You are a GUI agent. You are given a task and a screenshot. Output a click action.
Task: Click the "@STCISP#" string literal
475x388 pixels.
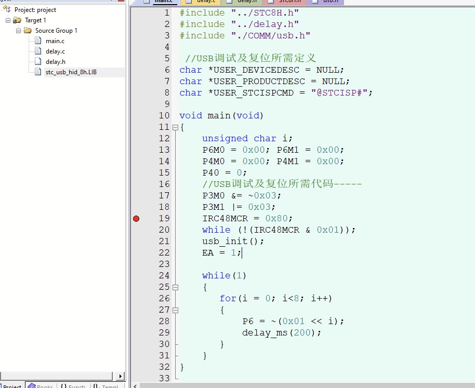339,92
